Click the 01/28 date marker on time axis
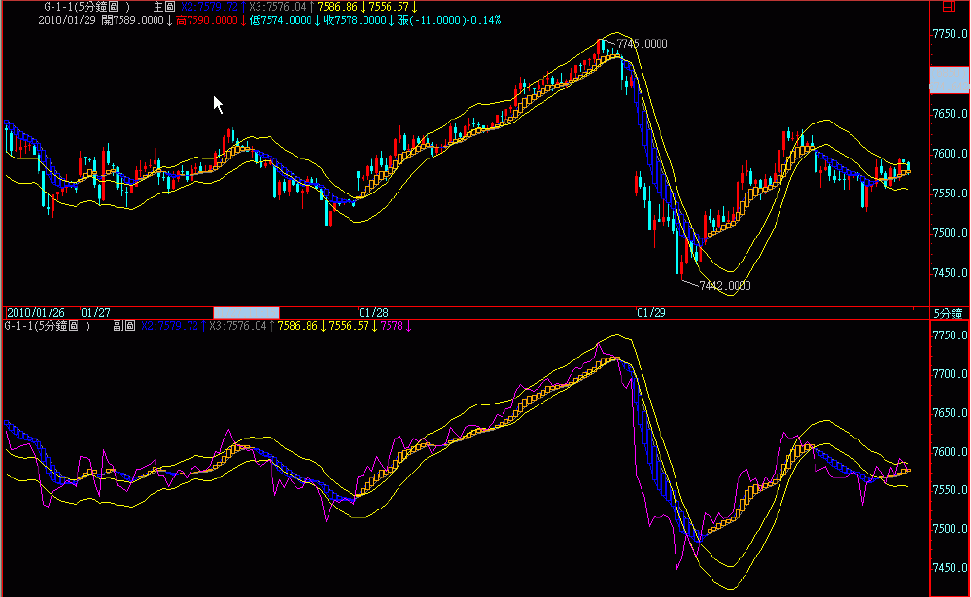Image resolution: width=971 pixels, height=597 pixels. [373, 313]
